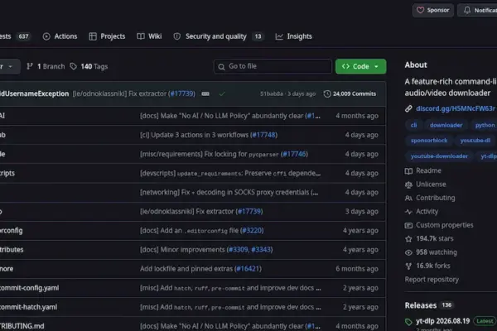Image resolution: width=497 pixels, height=331 pixels.
Task: Click the Readme book icon
Action: pos(408,171)
